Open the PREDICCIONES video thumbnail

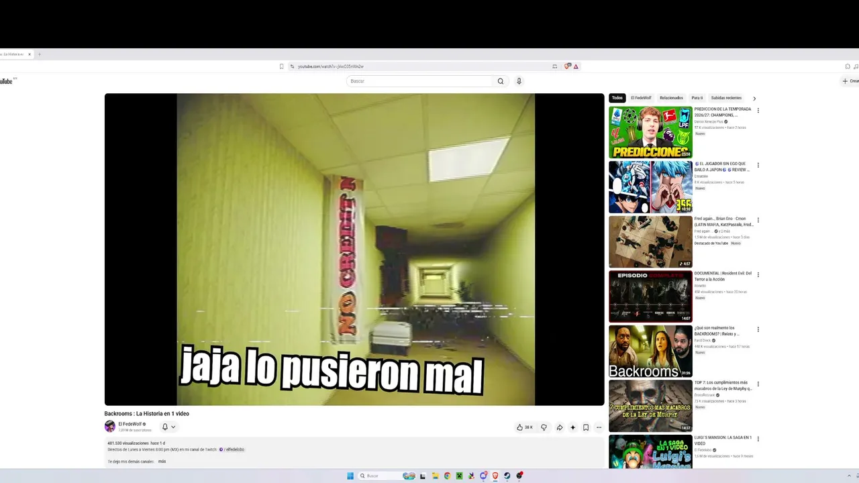[x=650, y=132]
